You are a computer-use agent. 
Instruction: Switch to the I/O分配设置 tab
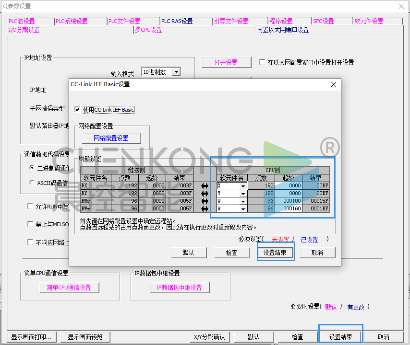[24, 30]
